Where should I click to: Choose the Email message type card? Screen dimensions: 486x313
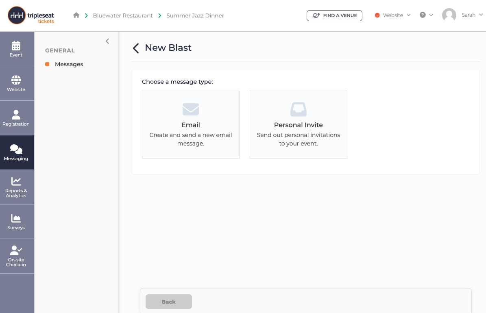[x=191, y=124]
